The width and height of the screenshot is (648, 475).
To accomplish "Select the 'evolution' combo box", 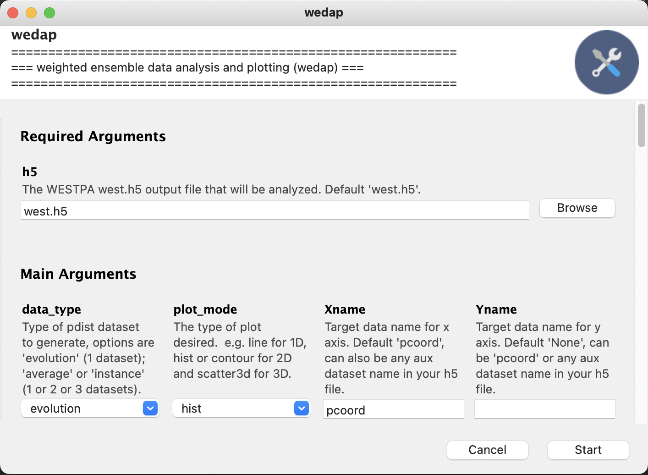I will (82, 408).
